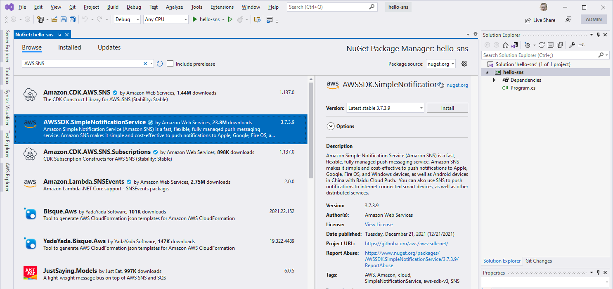
Task: Start debugging with green hello-sns play button
Action: [206, 19]
